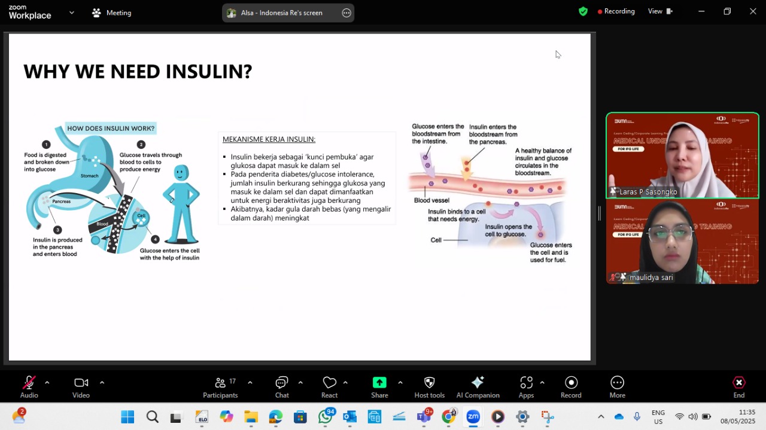The width and height of the screenshot is (766, 430).
Task: Open the More options menu
Action: (617, 387)
